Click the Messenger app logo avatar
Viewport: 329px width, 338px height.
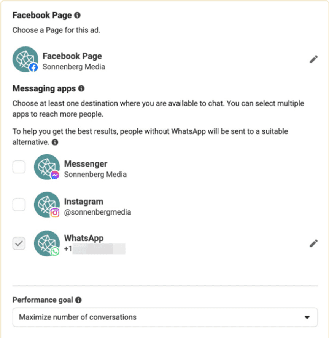(x=47, y=167)
